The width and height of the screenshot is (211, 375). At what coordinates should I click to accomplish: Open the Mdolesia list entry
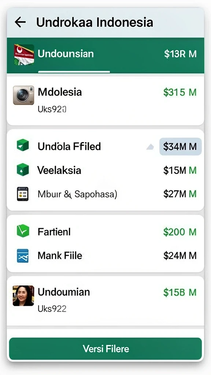point(105,101)
